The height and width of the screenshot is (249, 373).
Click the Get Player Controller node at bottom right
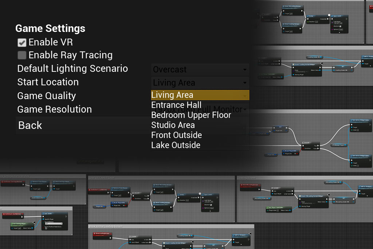point(279,207)
